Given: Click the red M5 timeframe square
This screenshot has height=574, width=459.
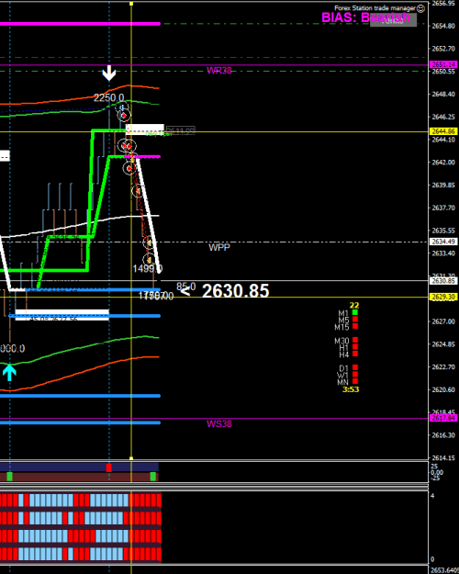Looking at the screenshot, I should click(x=354, y=320).
